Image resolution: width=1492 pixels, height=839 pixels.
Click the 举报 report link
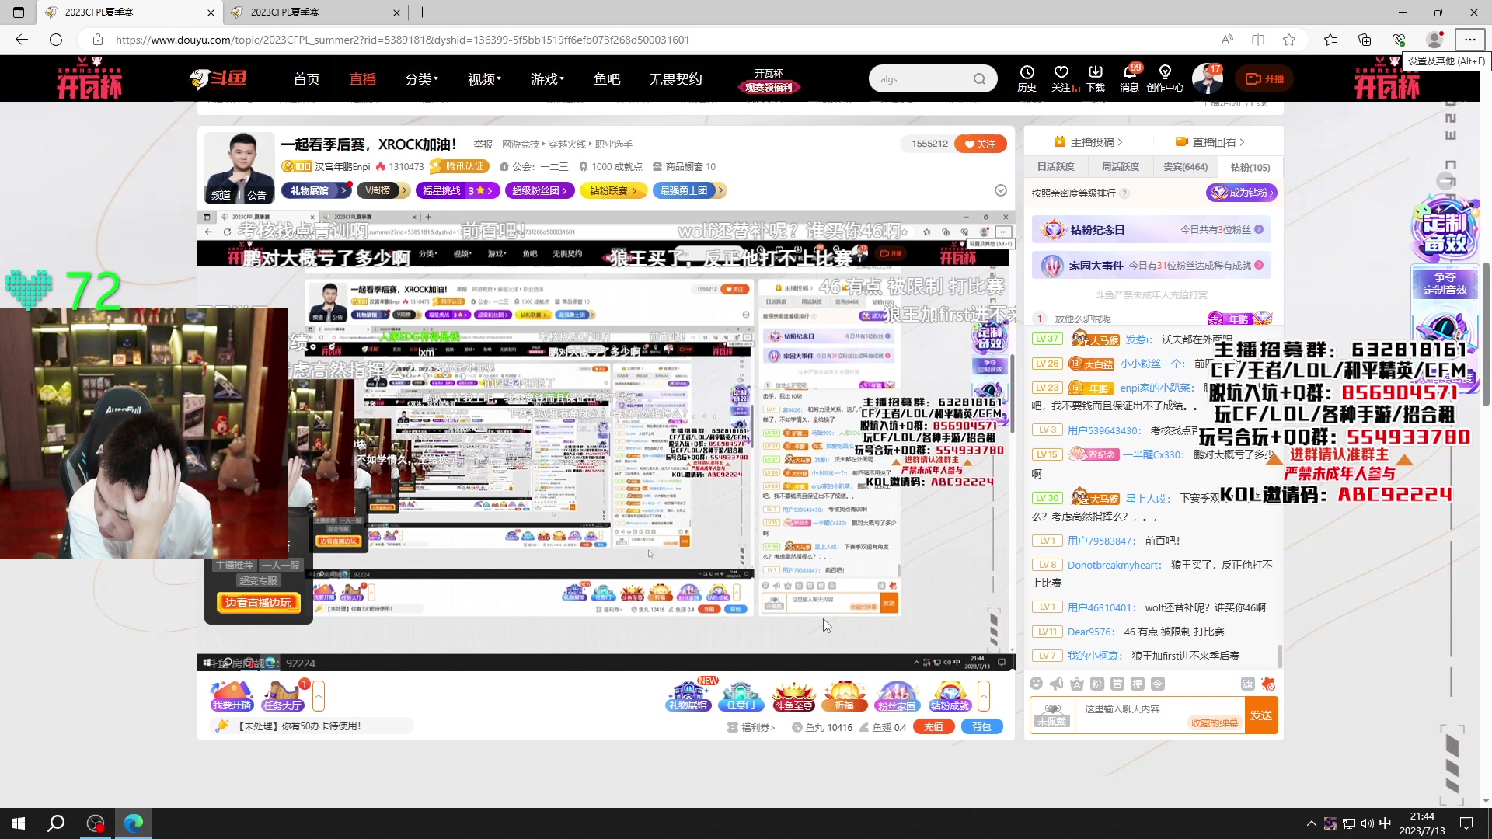click(483, 144)
